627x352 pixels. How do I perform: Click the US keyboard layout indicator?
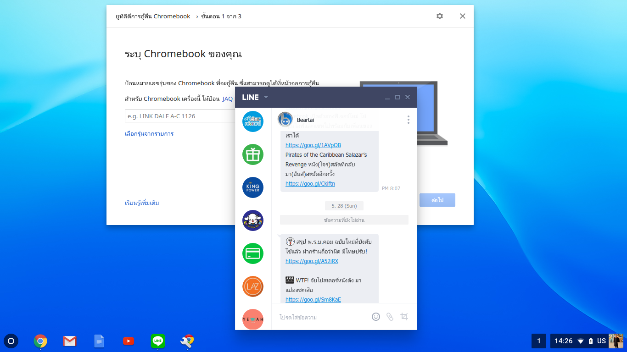tap(601, 341)
